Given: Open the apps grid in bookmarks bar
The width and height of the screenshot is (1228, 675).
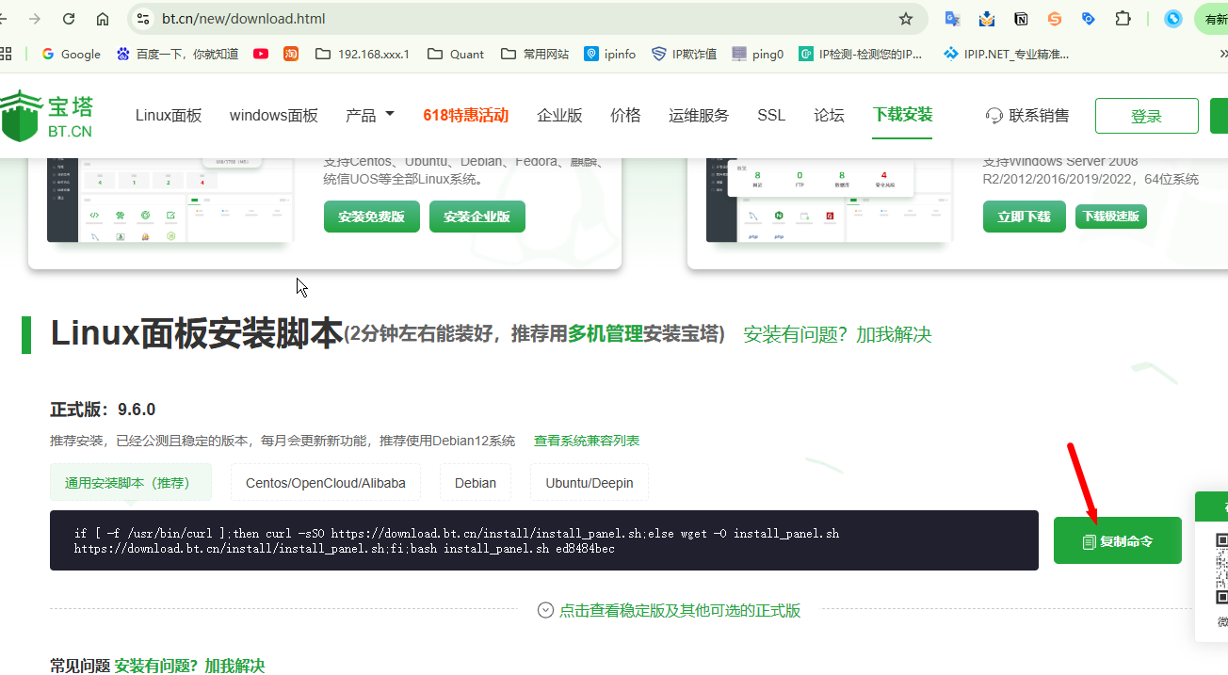Looking at the screenshot, I should (x=6, y=54).
